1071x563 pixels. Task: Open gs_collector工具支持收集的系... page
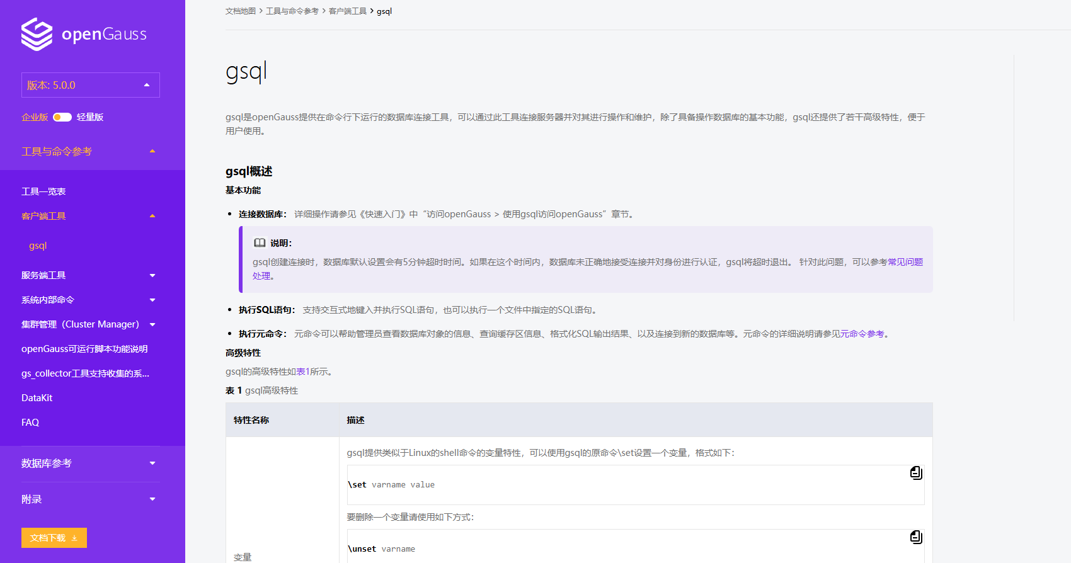(85, 373)
